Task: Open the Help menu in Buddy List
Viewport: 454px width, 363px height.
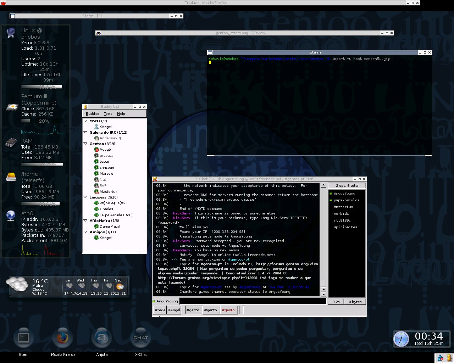Action: [121, 114]
